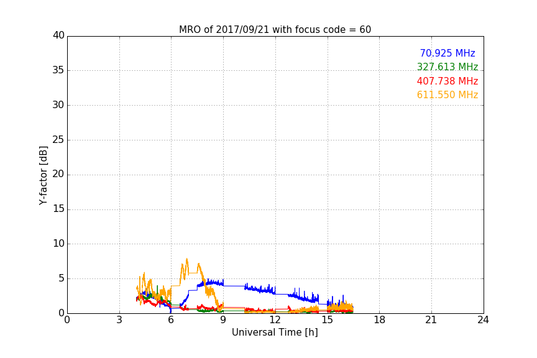Click x-axis tick label 18
537x358 pixels.
tap(379, 320)
